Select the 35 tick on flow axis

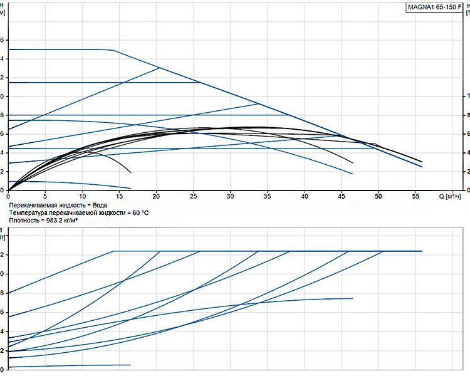(267, 196)
